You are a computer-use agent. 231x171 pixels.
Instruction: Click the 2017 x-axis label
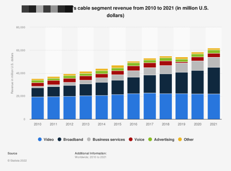[x=150, y=124]
